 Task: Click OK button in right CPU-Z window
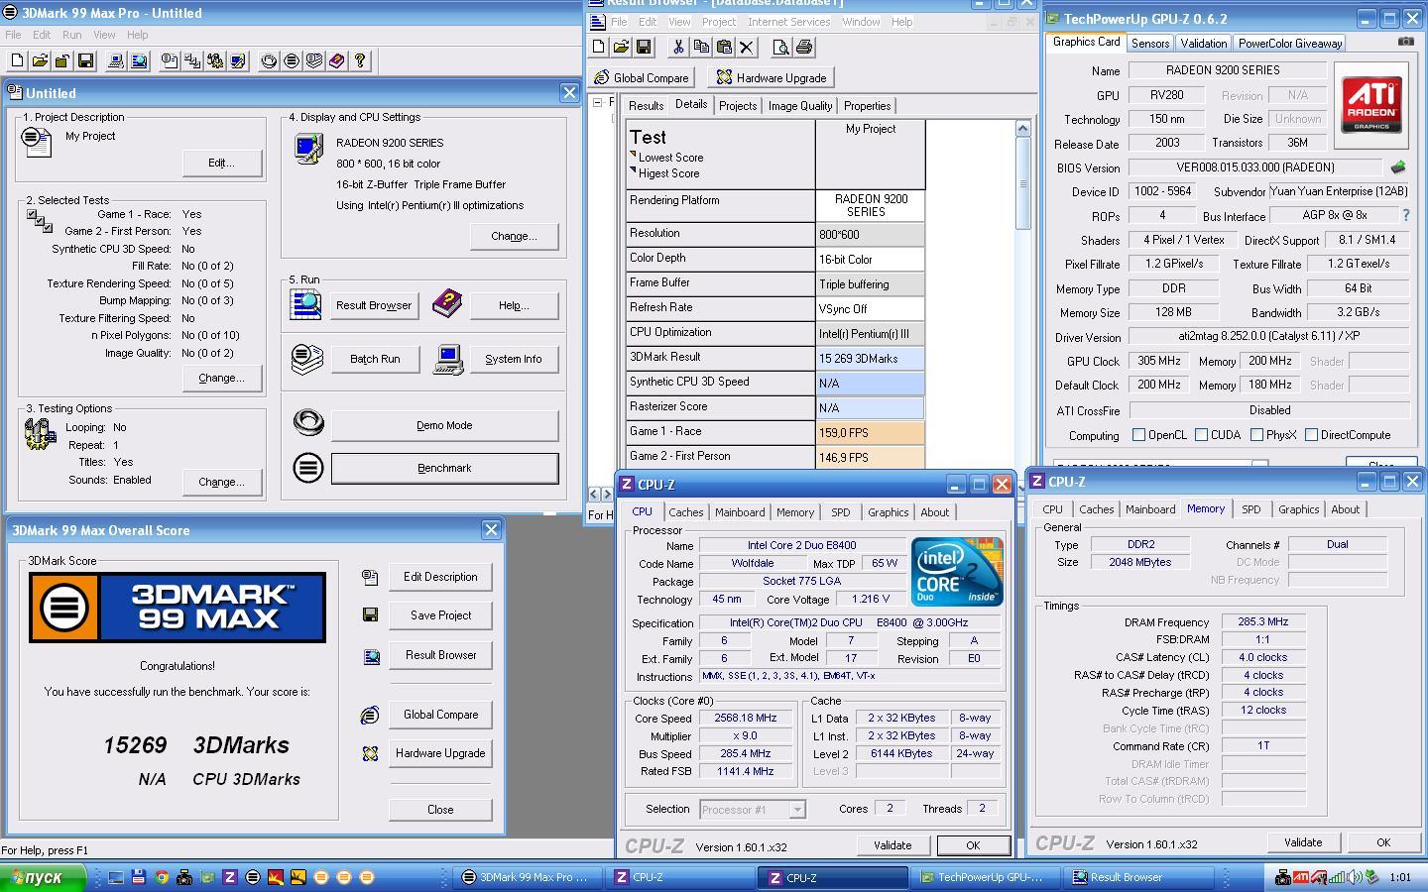tap(1382, 842)
